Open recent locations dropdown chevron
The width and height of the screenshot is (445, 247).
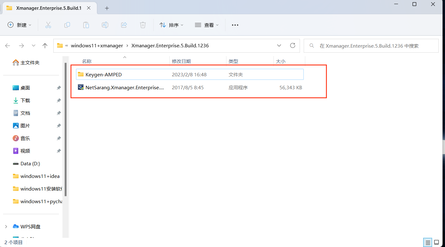click(x=34, y=46)
